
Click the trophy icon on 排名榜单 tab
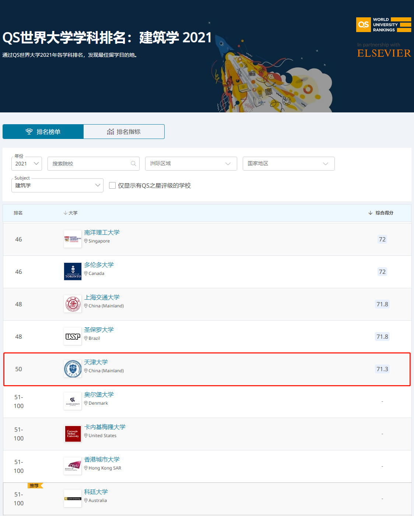coord(29,132)
